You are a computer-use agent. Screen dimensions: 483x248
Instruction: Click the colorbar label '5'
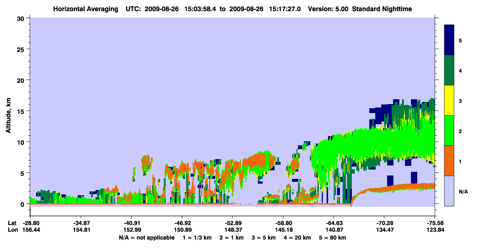click(x=460, y=40)
